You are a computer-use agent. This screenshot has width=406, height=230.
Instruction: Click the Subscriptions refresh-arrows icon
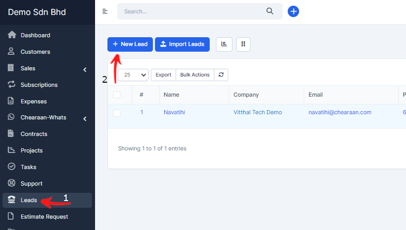(11, 85)
